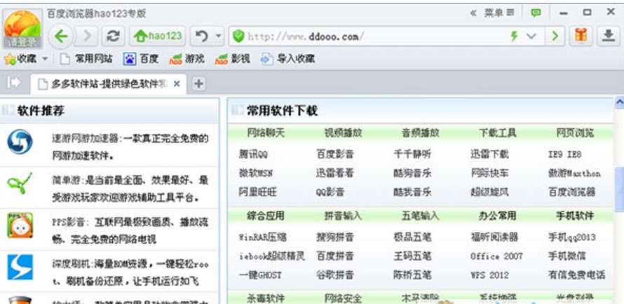Click the 手机qq2013 link

tap(572, 237)
